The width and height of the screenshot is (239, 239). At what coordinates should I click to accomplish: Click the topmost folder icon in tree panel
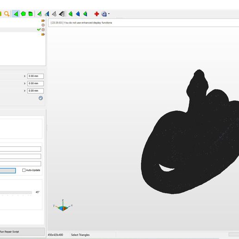(x=43, y=21)
